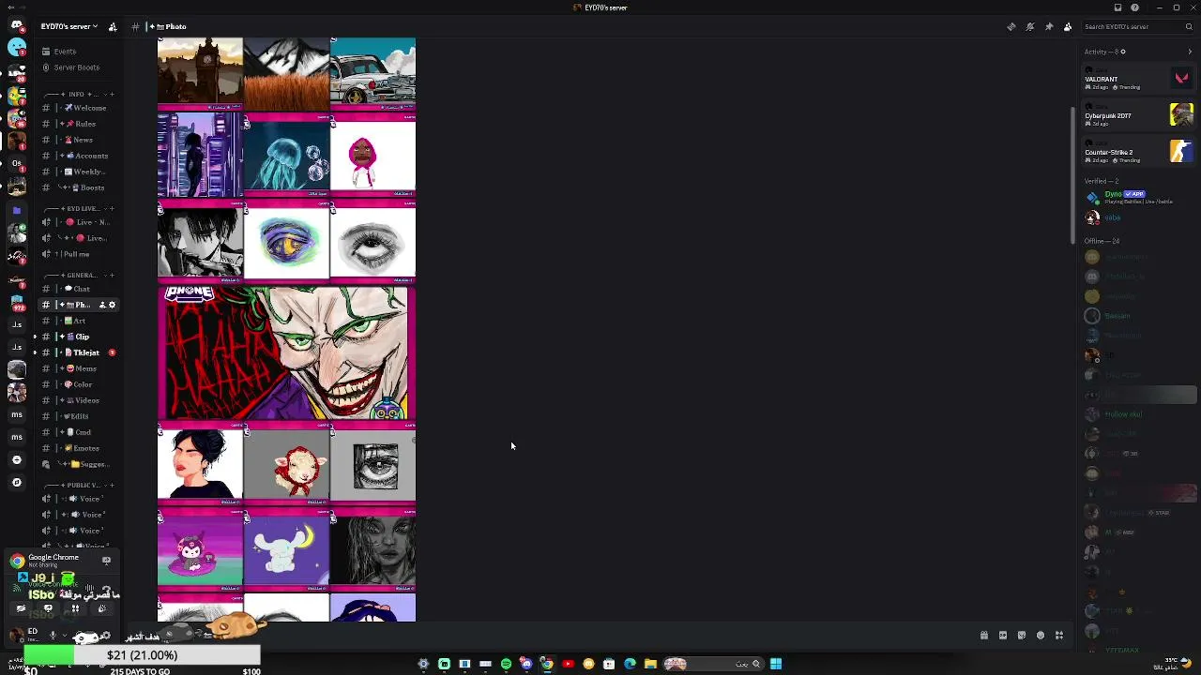Open Photo channel settings gear

[x=113, y=305]
